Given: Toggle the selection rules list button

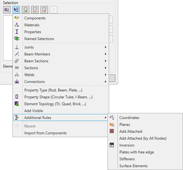Looking at the screenshot, I should coord(16,10).
